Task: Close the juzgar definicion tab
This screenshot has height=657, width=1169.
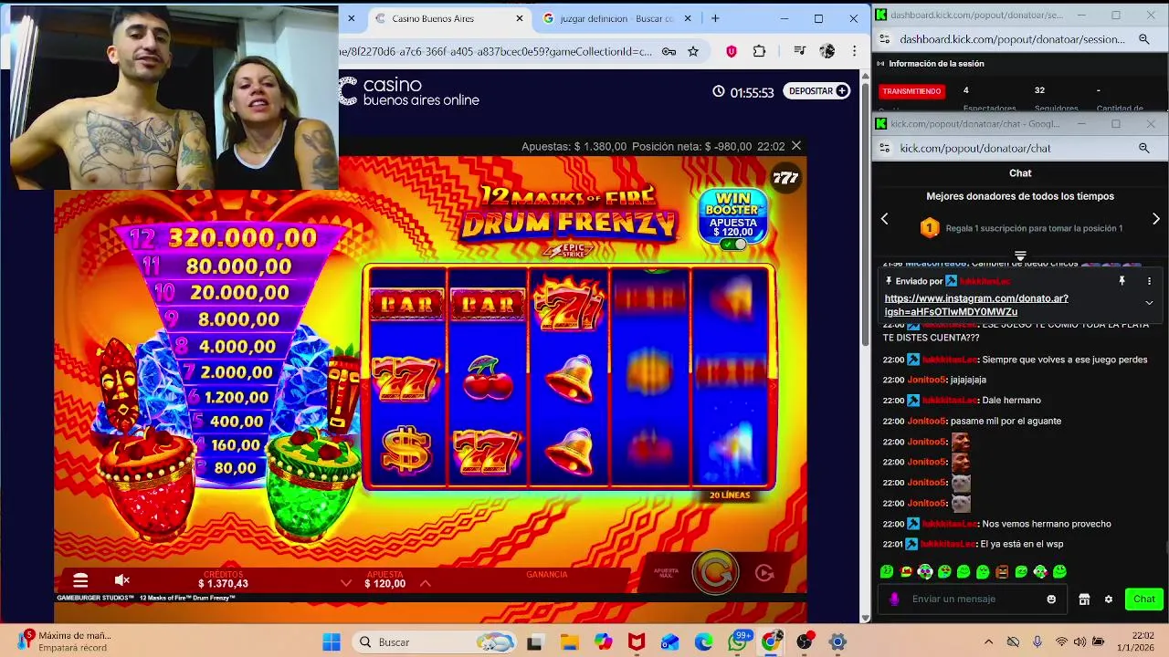Action: pyautogui.click(x=689, y=18)
